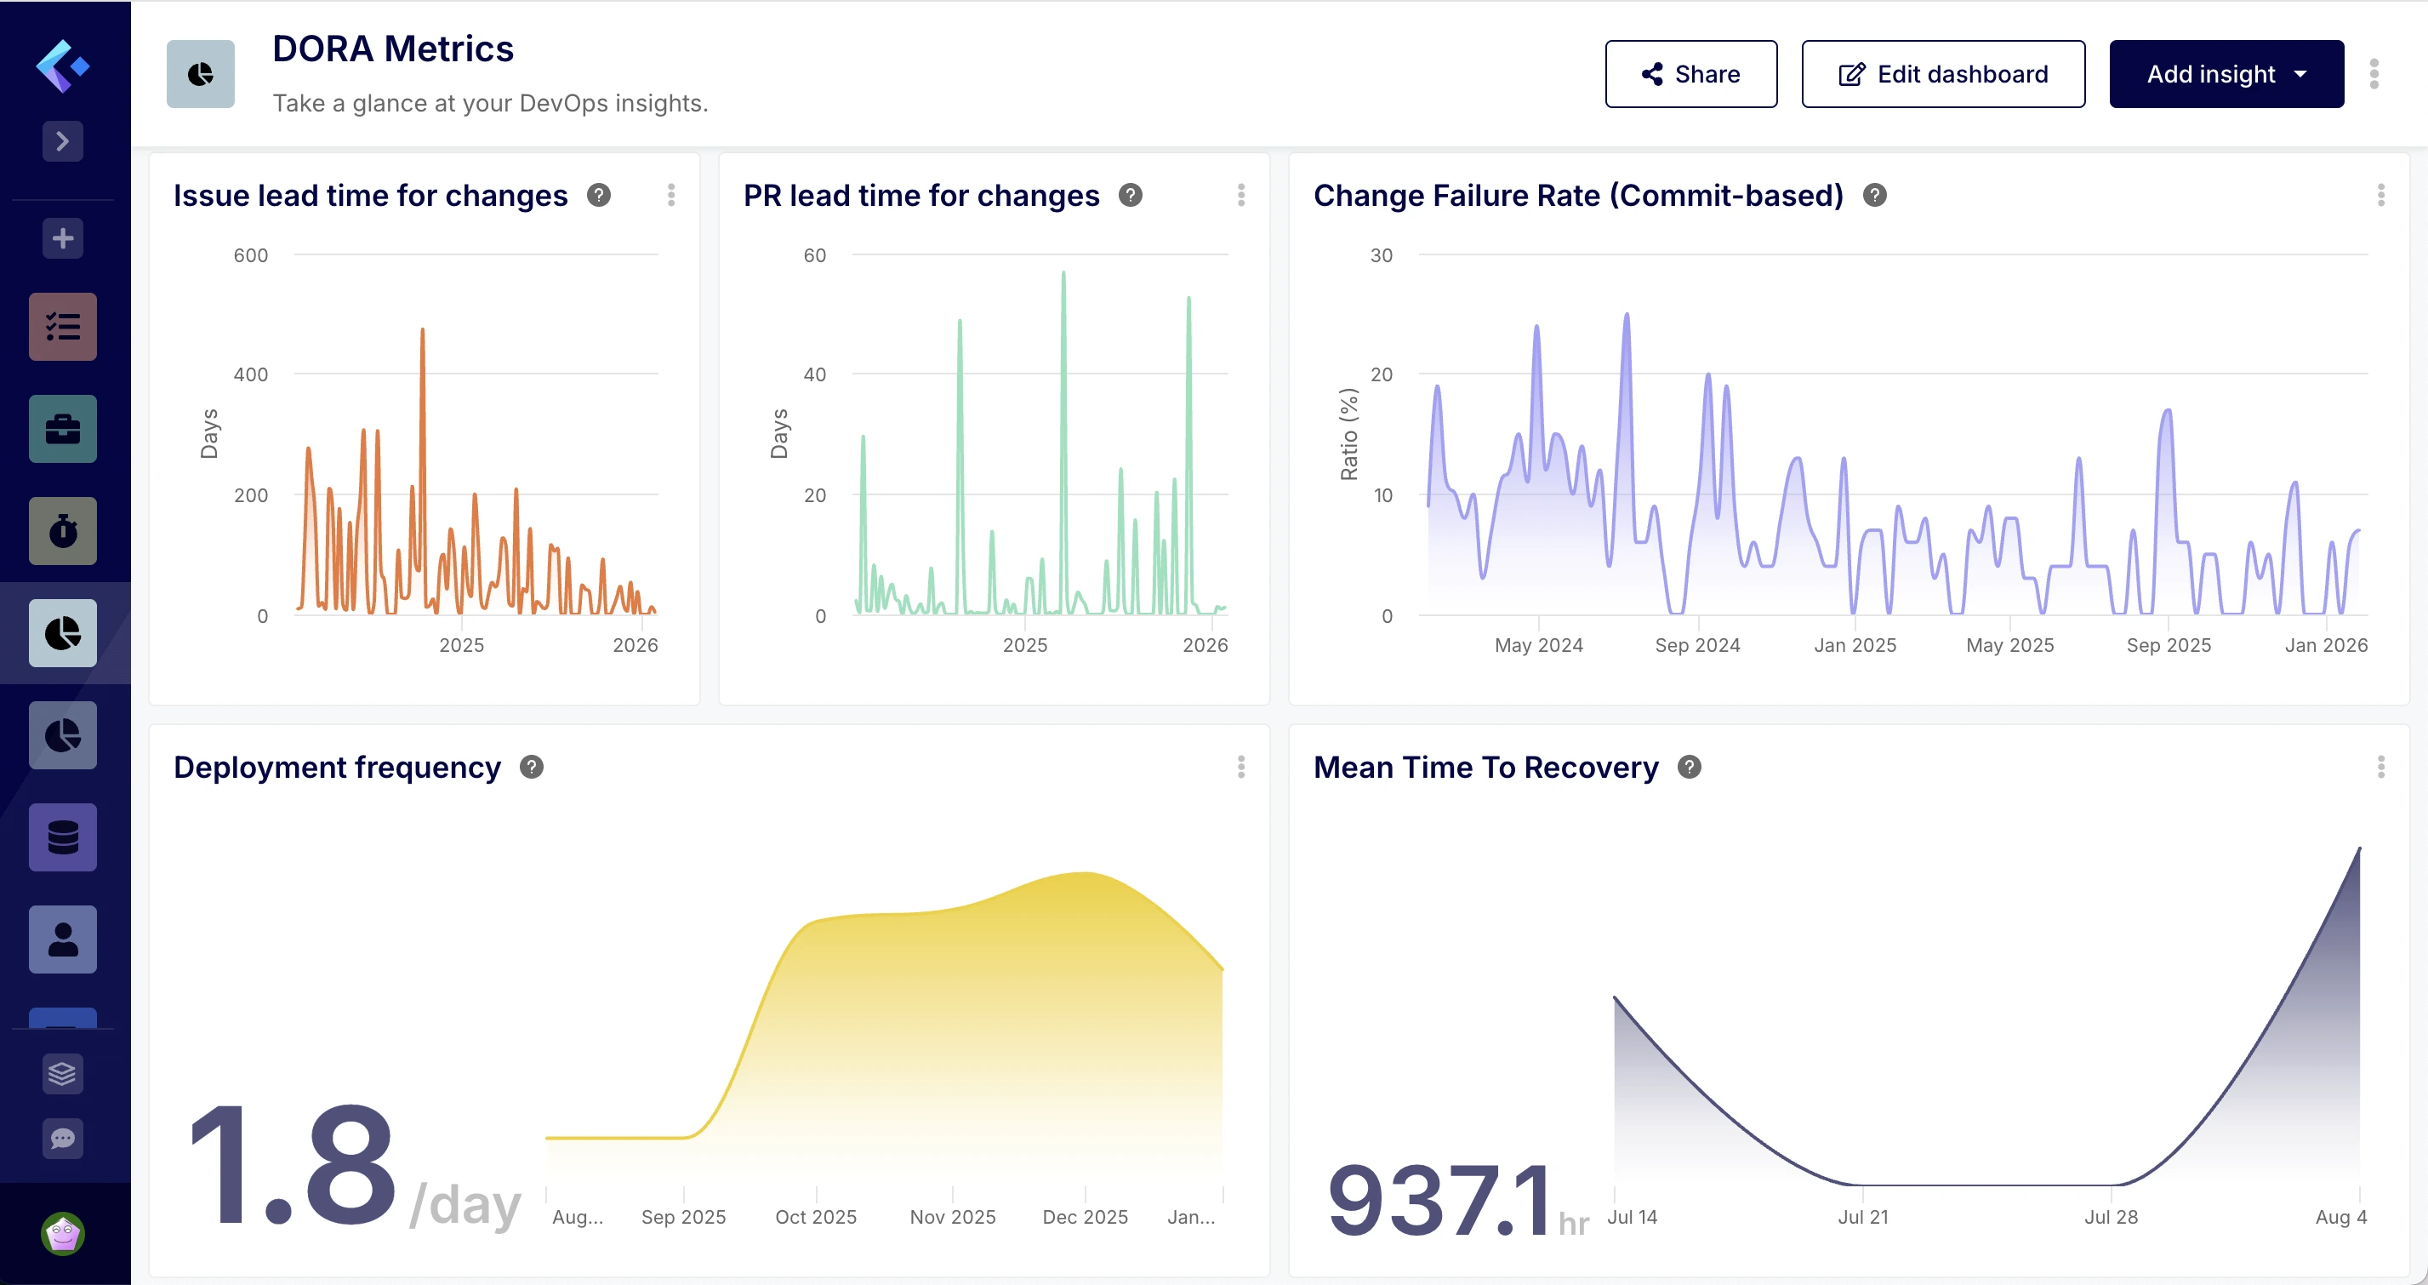Open the layers stack icon near sidebar bottom

(x=62, y=1074)
